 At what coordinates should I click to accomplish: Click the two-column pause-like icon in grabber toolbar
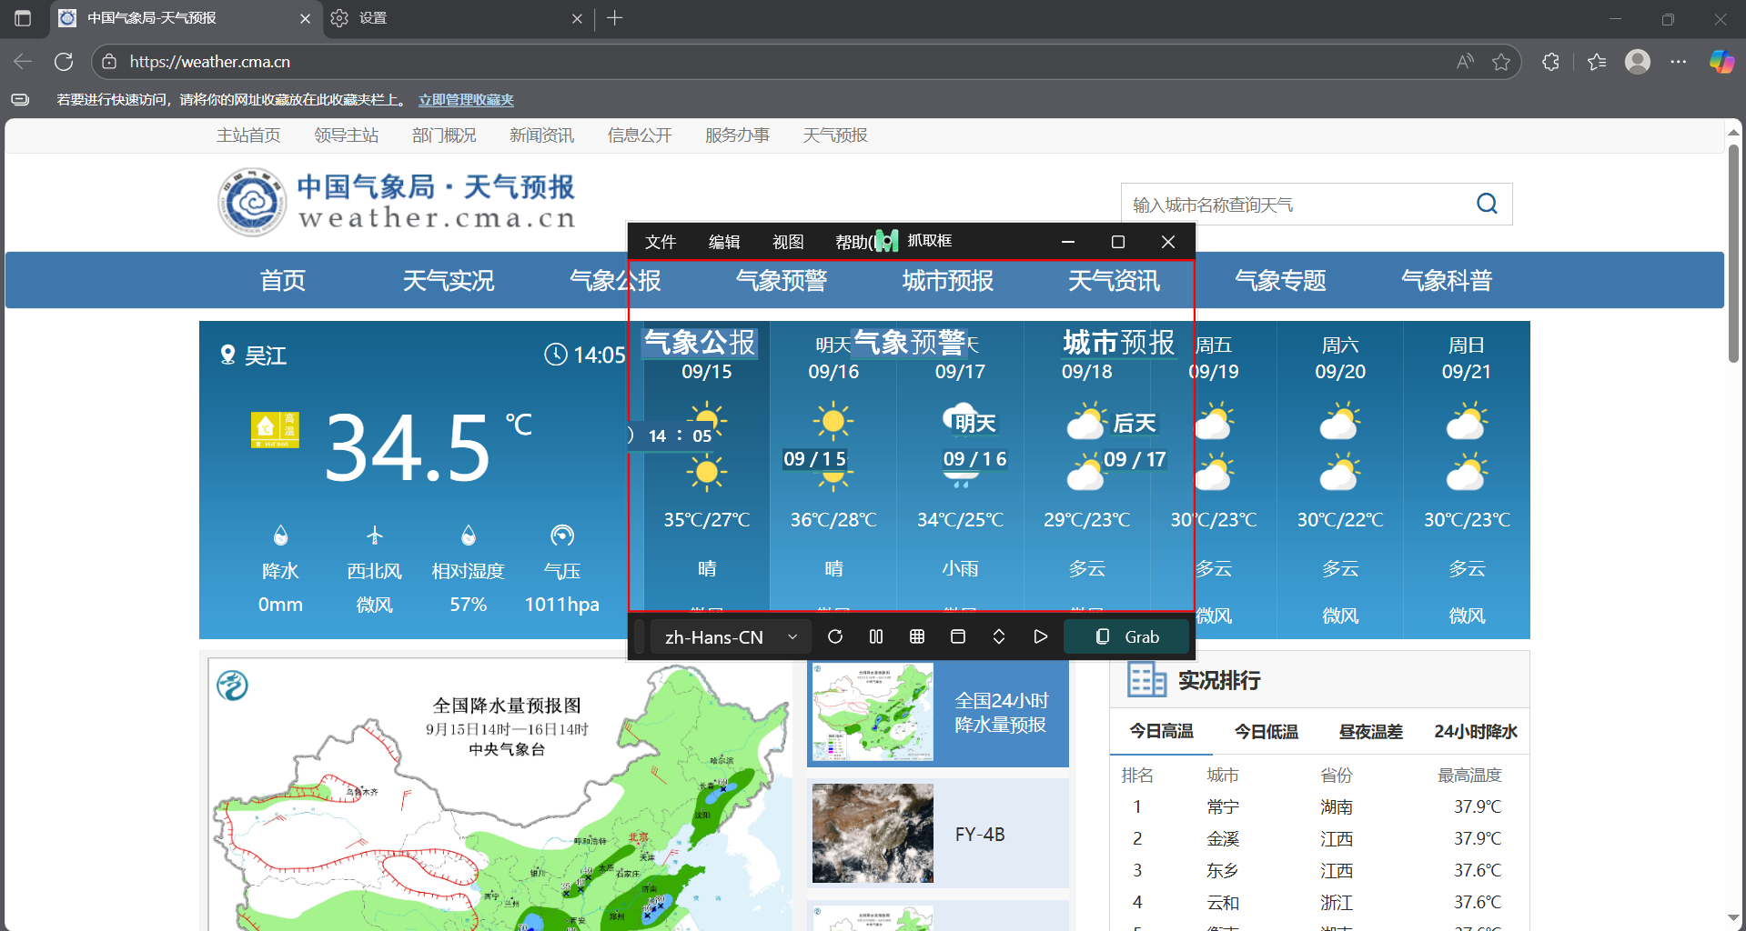pos(875,636)
